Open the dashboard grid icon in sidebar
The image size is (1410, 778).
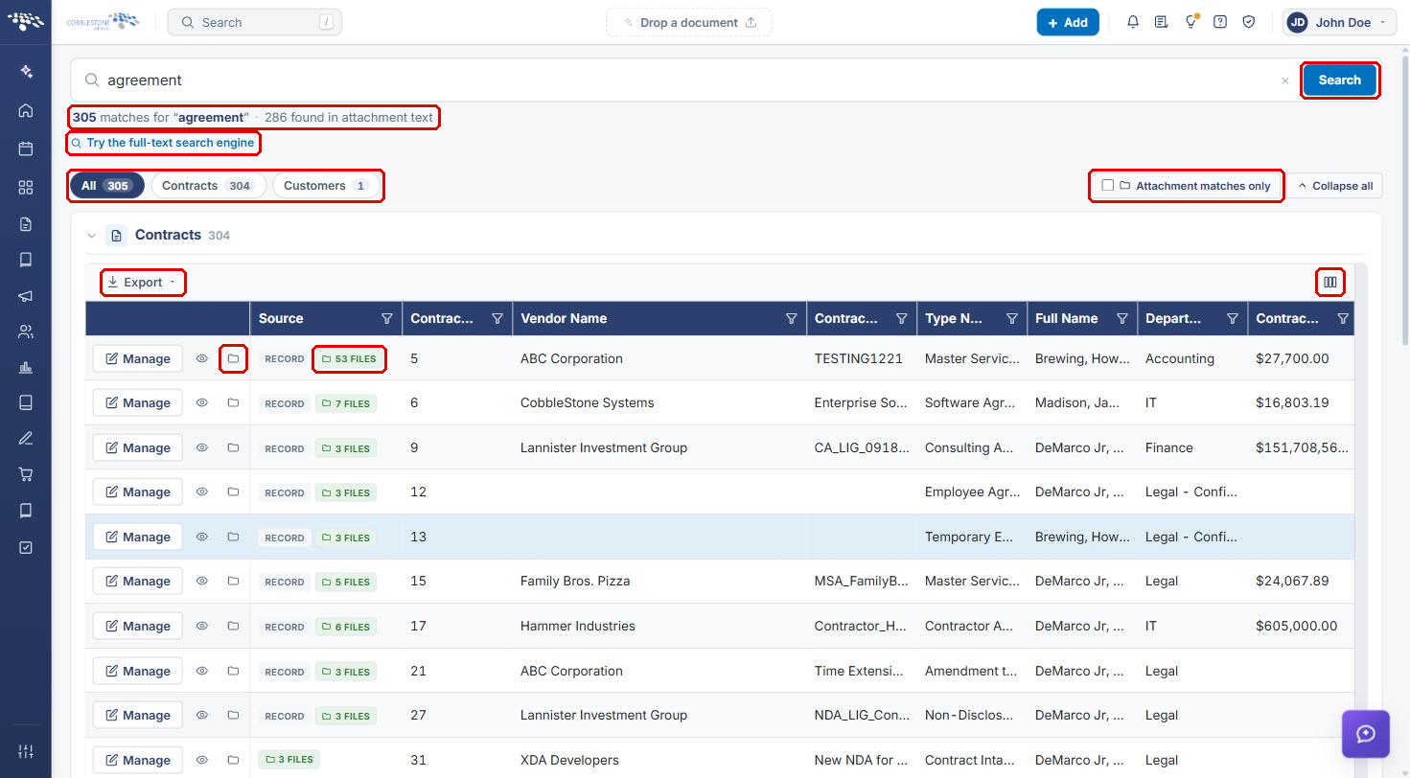(26, 187)
